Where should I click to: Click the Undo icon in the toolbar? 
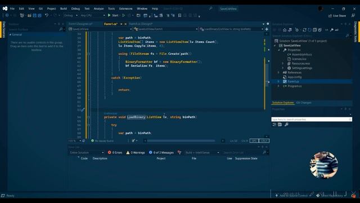coord(47,15)
